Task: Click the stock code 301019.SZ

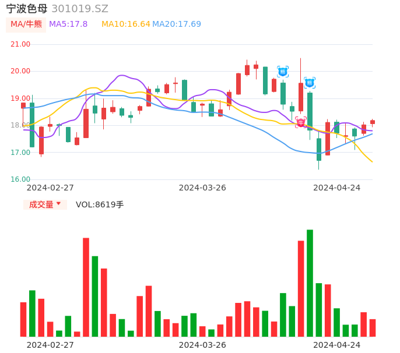Action: tap(80, 9)
